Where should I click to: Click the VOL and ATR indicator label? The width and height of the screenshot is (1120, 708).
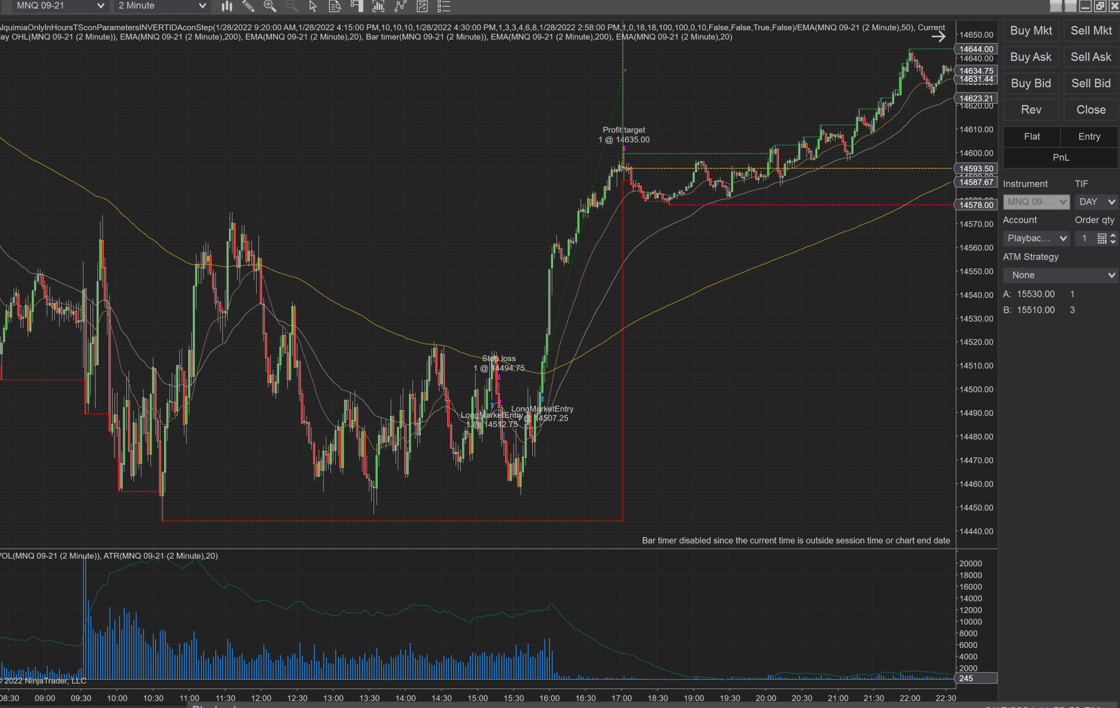(109, 556)
